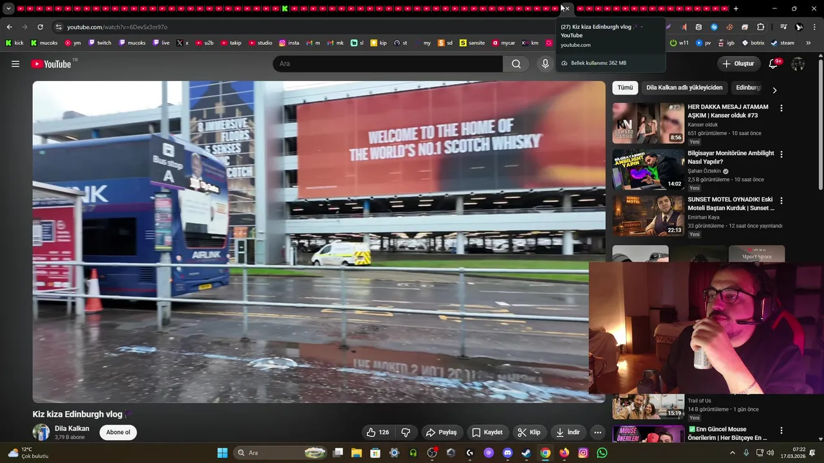Open the Windows Start menu

pyautogui.click(x=222, y=453)
